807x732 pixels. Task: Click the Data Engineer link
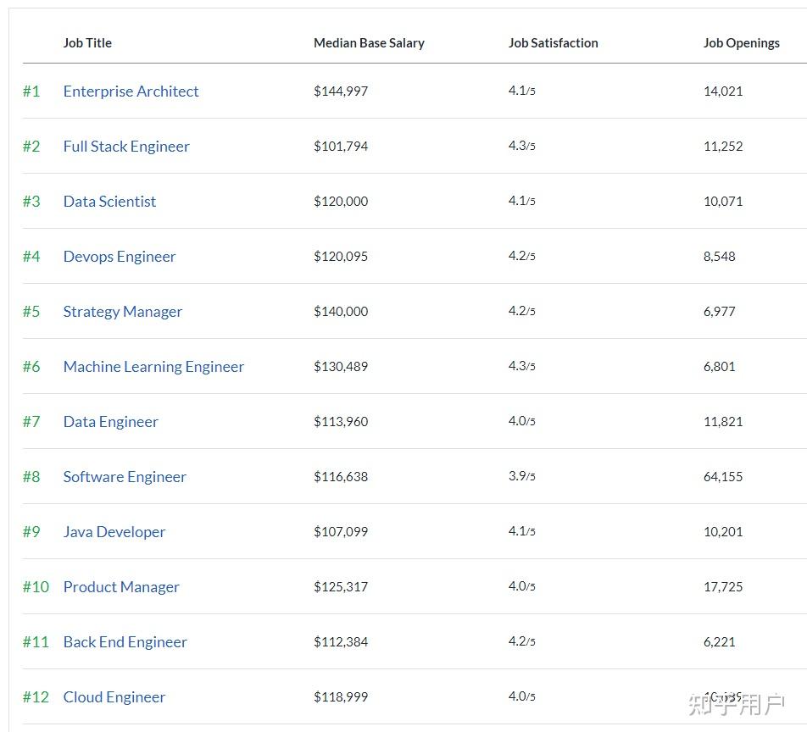[x=110, y=422]
